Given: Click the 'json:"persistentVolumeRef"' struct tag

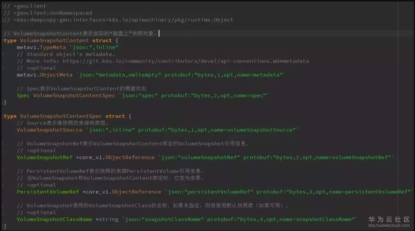Looking at the screenshot, I should click(210, 192).
